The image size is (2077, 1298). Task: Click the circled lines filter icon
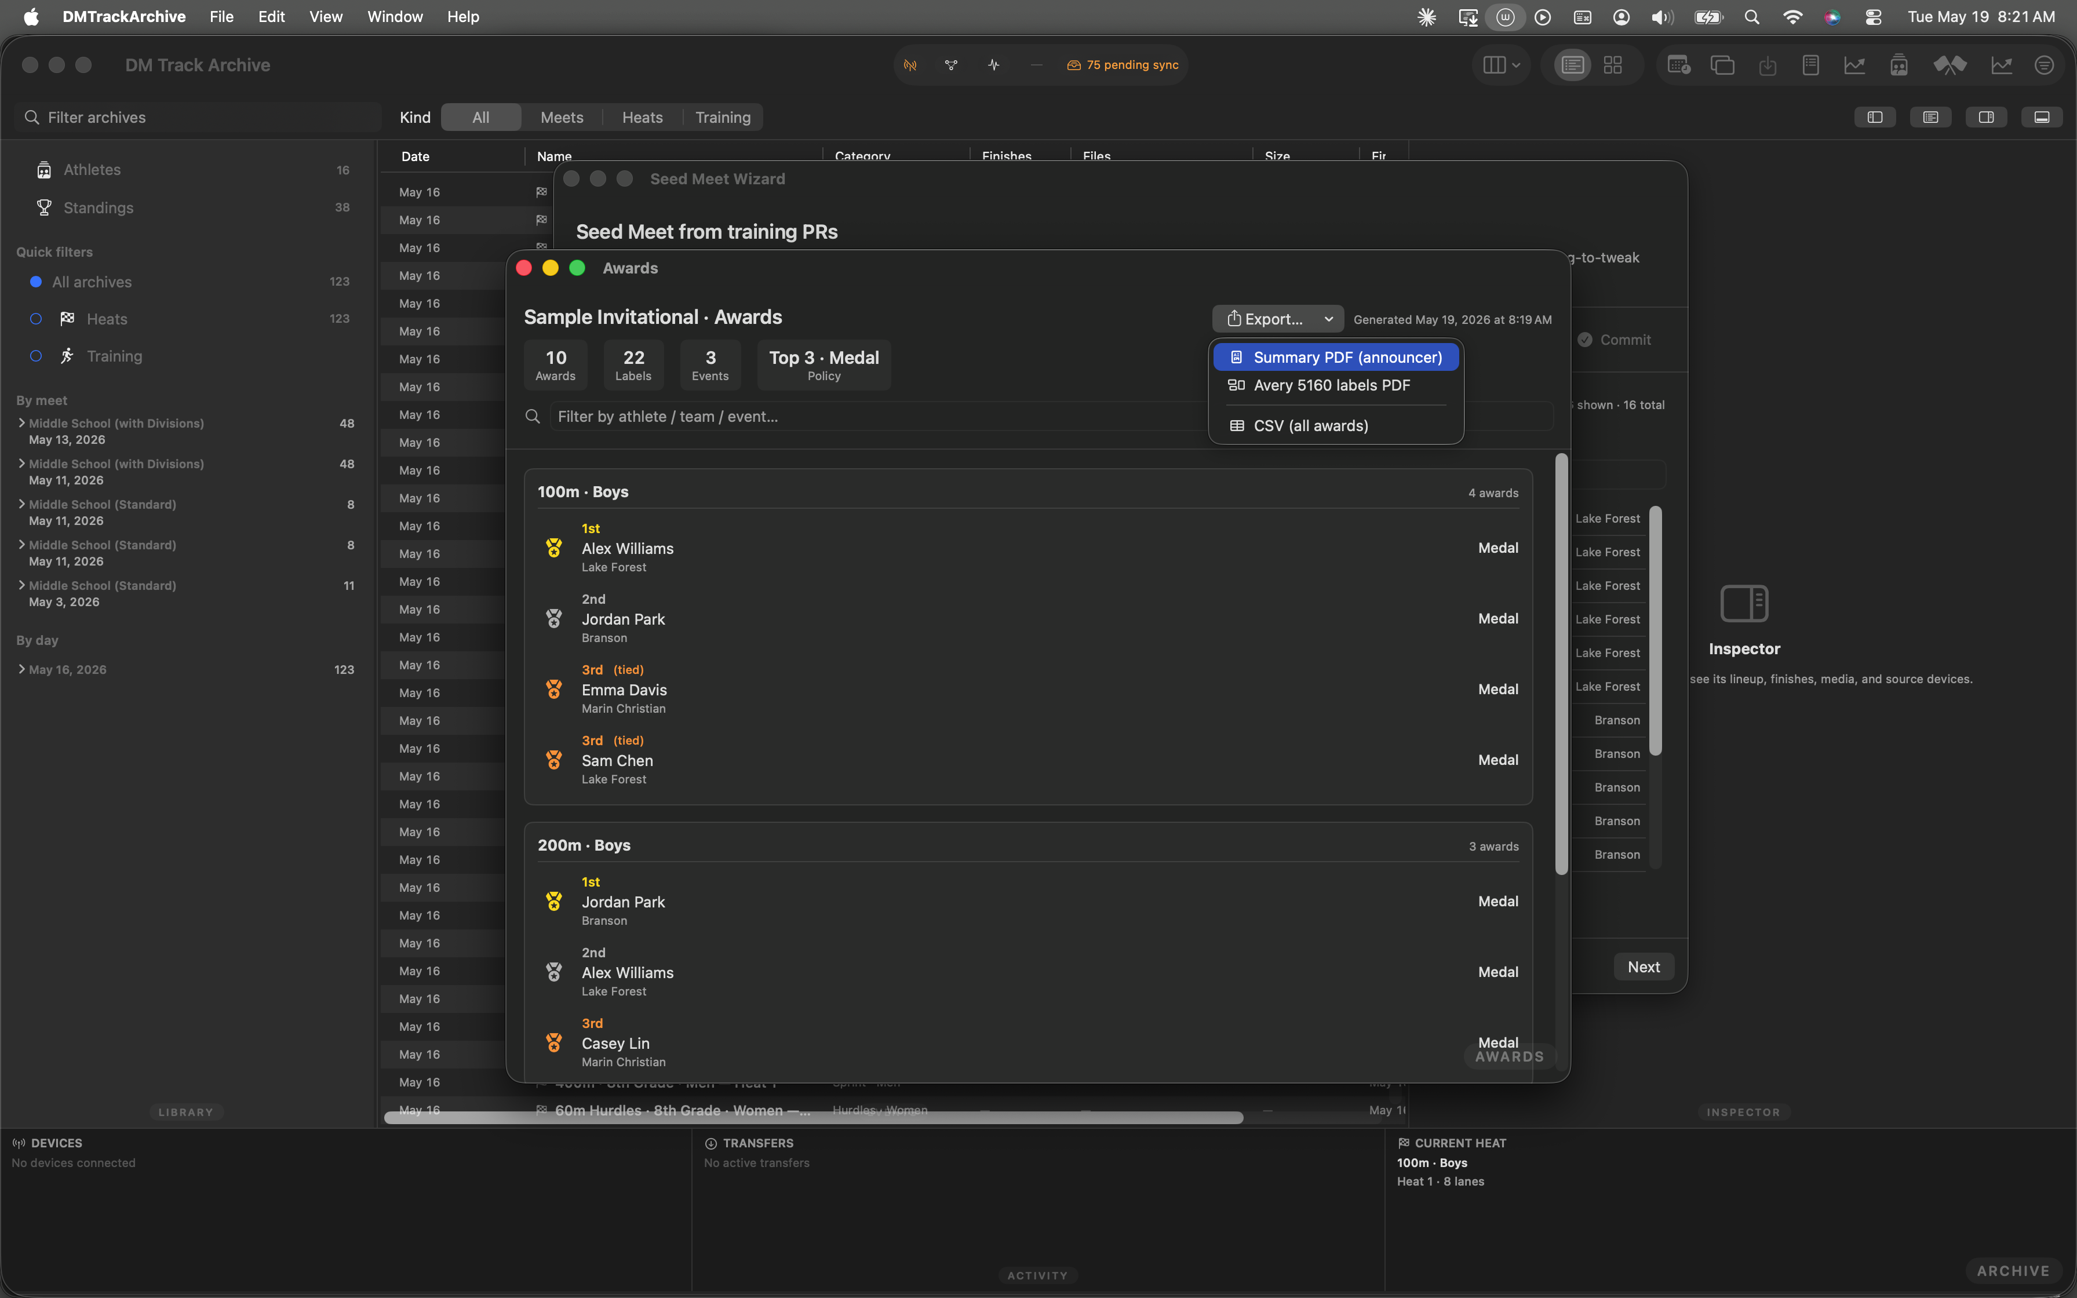click(x=2045, y=65)
